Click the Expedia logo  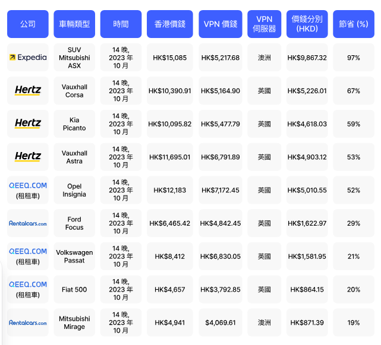tap(28, 58)
